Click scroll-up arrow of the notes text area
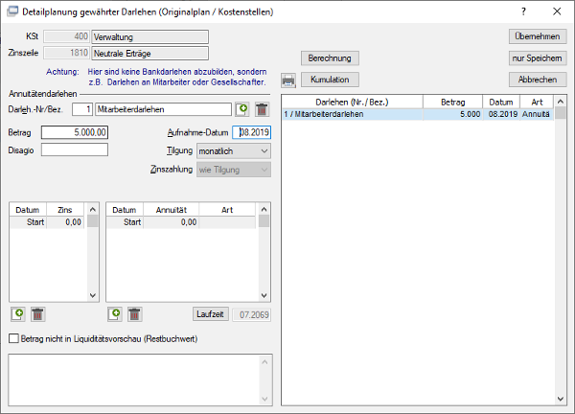 [264, 362]
